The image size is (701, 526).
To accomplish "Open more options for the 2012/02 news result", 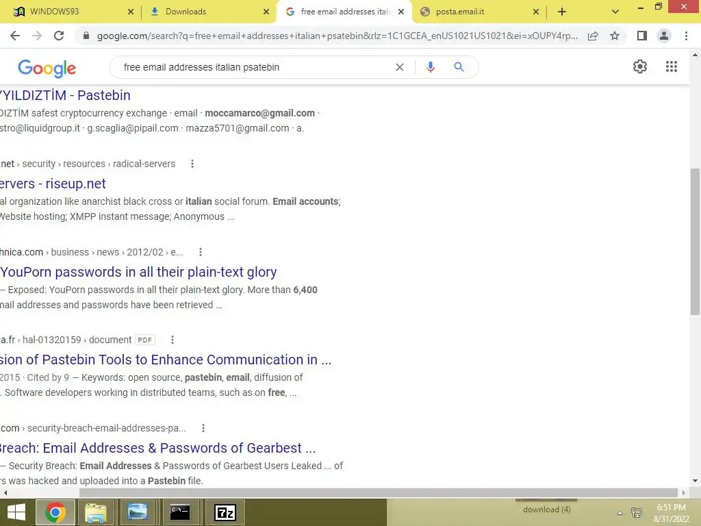I will [201, 252].
